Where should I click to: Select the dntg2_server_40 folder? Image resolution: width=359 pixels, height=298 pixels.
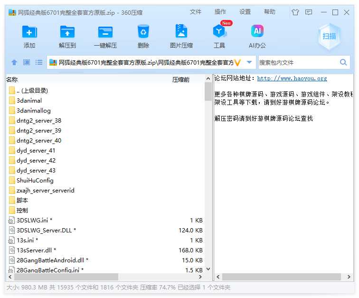(39, 141)
